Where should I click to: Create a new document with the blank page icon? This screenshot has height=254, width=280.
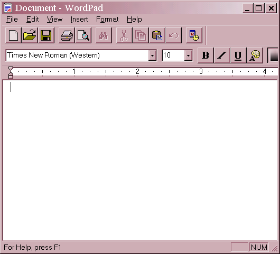[x=13, y=35]
